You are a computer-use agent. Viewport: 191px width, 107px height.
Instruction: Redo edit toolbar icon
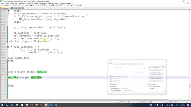pos(28,5)
